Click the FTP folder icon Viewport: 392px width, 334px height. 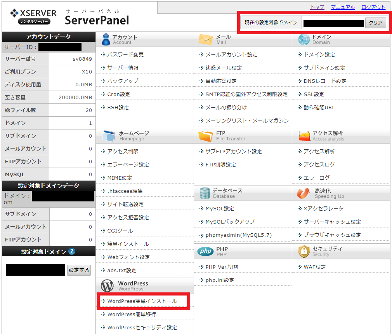coord(205,136)
